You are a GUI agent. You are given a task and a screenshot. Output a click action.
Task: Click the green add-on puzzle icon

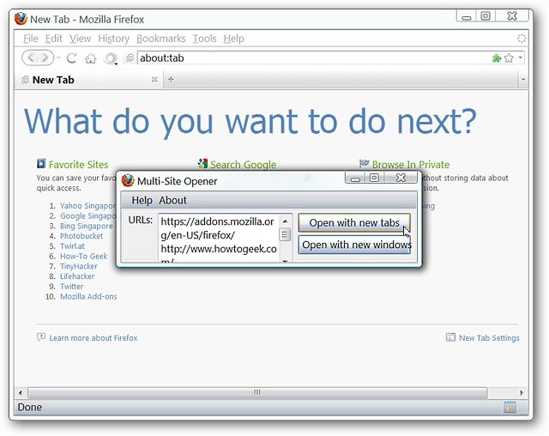pyautogui.click(x=496, y=58)
